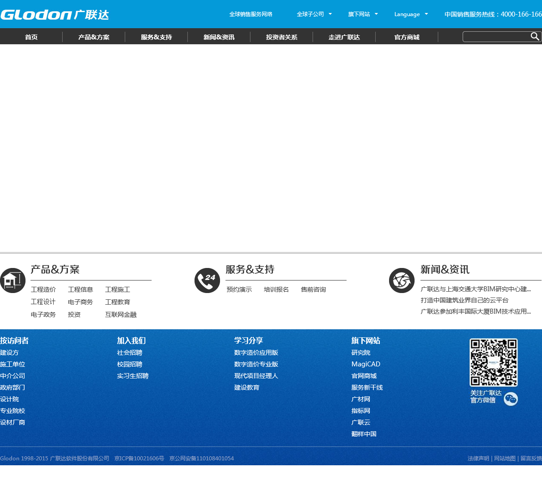Click 现代项目经理人 link

(256, 376)
